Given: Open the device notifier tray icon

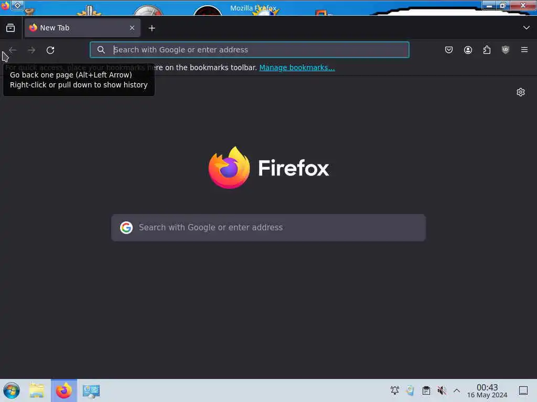Looking at the screenshot, I should coord(410,390).
